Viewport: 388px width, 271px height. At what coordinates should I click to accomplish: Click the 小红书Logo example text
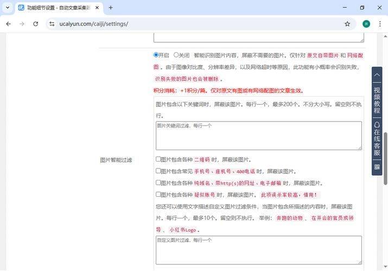(x=183, y=230)
